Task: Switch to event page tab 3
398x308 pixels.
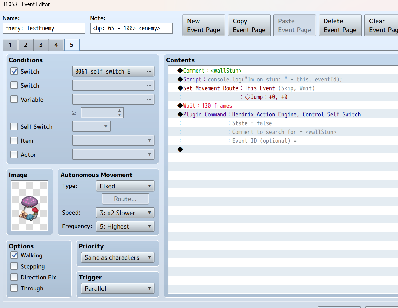Action: [x=41, y=45]
